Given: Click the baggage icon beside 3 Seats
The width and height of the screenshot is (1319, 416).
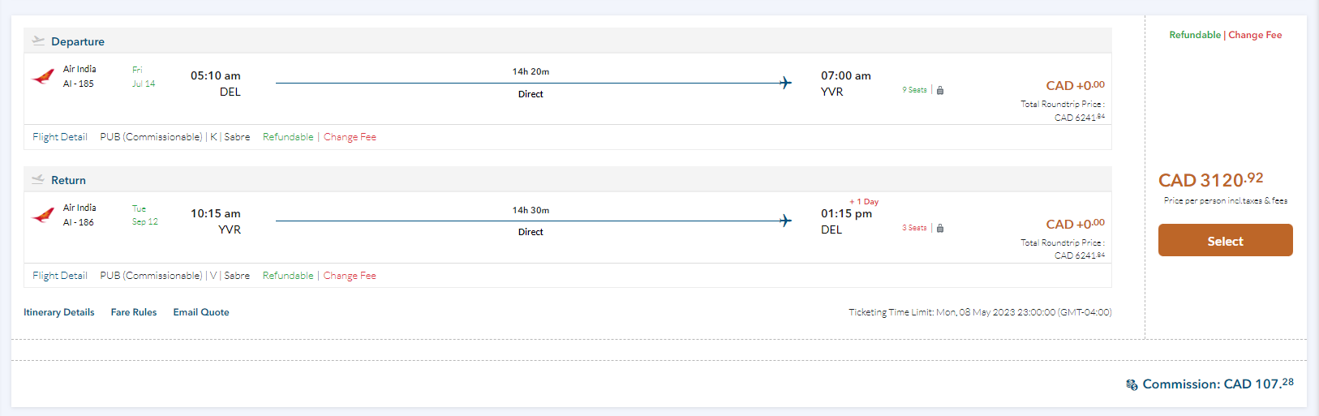Looking at the screenshot, I should 940,229.
